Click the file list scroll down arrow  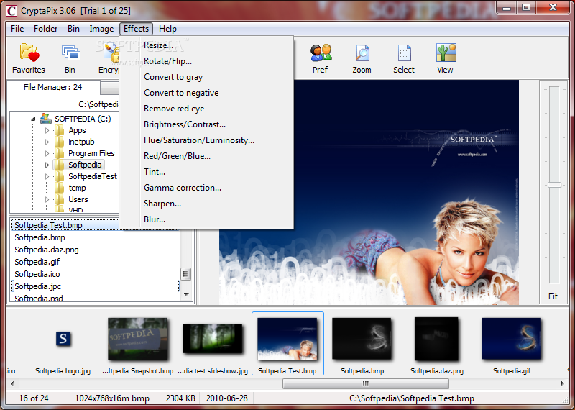pyautogui.click(x=186, y=295)
